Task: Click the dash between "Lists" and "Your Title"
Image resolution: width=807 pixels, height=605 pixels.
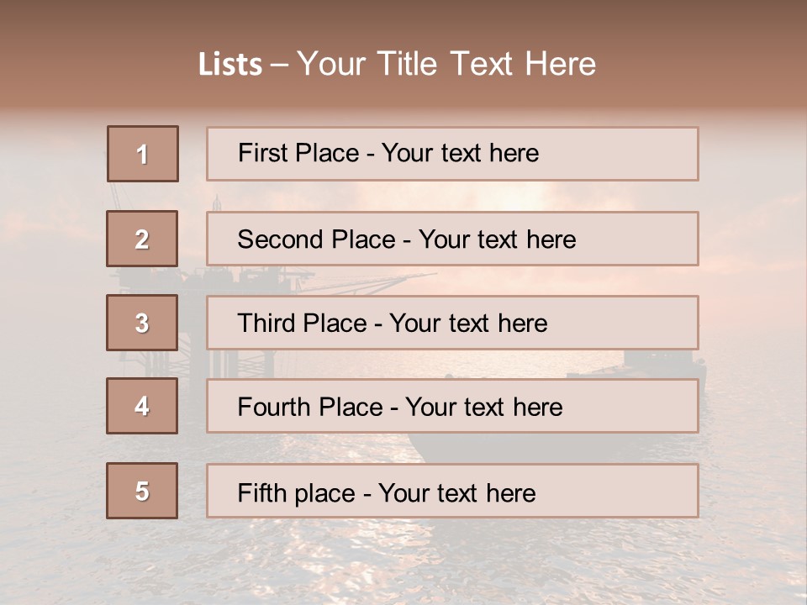Action: (279, 65)
